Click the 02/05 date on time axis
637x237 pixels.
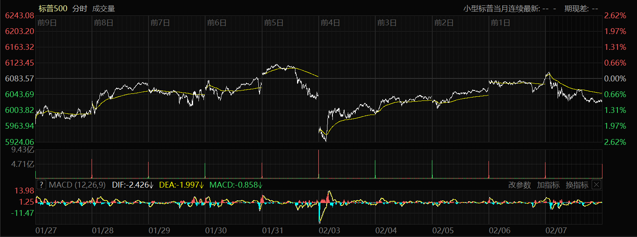[442, 230]
